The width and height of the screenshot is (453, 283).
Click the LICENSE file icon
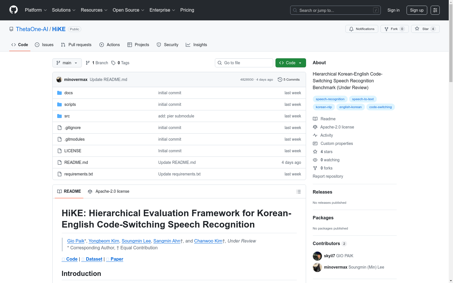pyautogui.click(x=59, y=151)
